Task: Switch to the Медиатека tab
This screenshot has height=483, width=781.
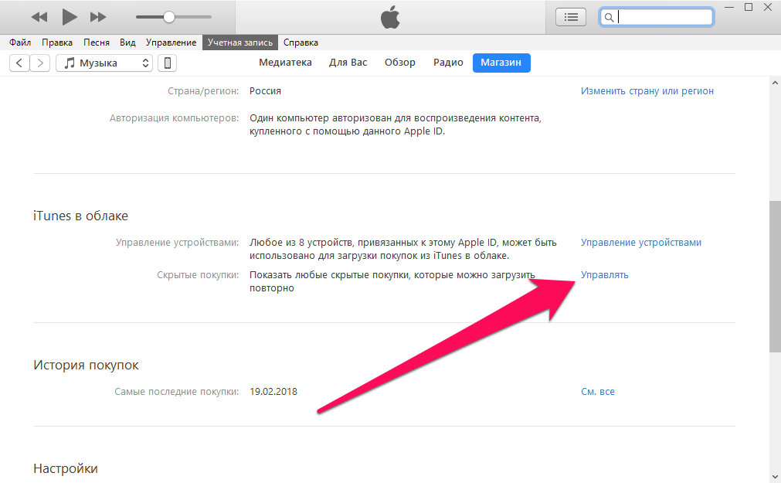Action: 285,63
